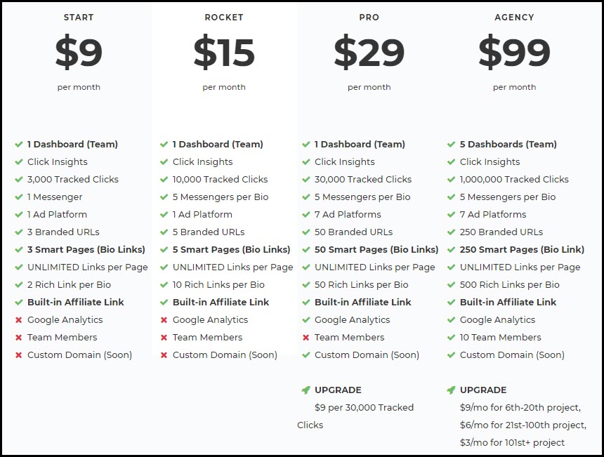Select the ROCKET plan heading
Viewport: 604px width, 457px height.
pyautogui.click(x=224, y=18)
